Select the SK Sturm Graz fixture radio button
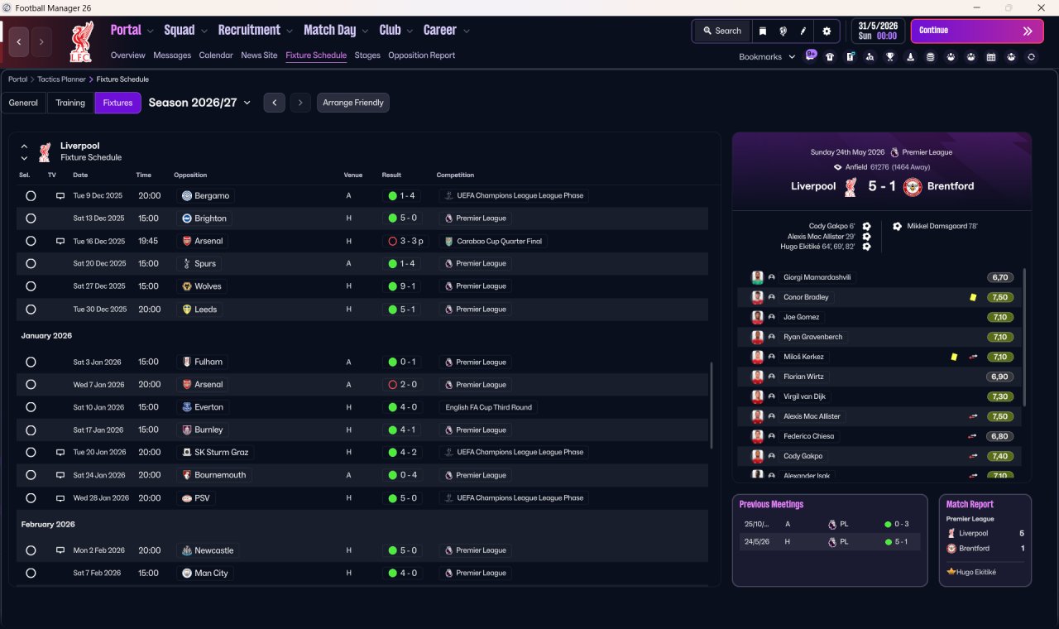Screen dimensions: 1059x629 [x=31, y=453]
